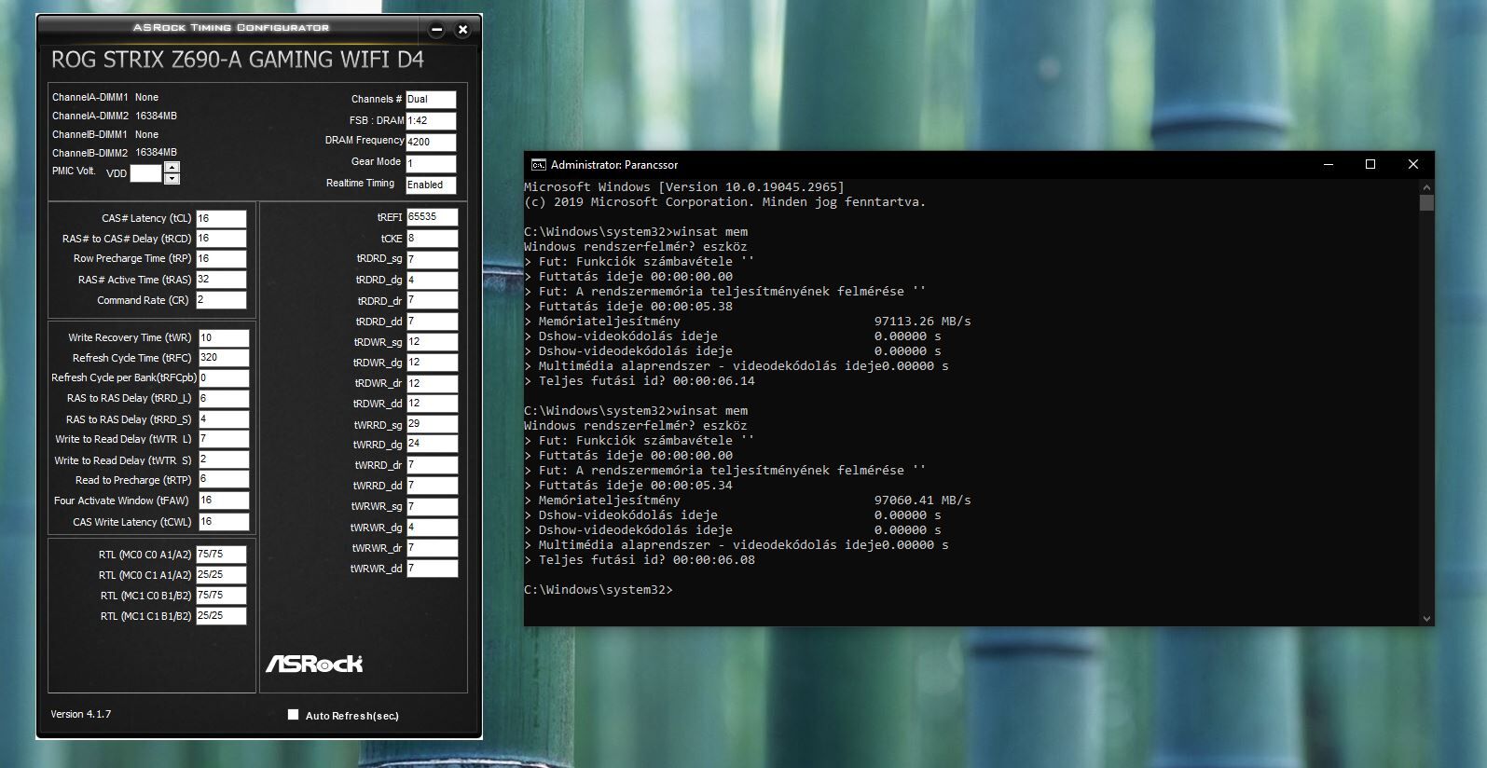1487x768 pixels.
Task: Click the tRDRD_sg value field
Action: pyautogui.click(x=432, y=260)
